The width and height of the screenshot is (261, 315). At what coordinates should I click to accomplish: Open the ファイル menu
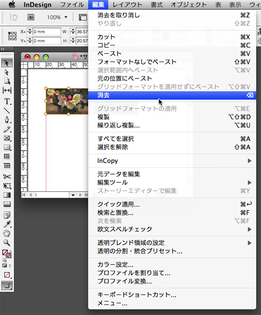(72, 5)
